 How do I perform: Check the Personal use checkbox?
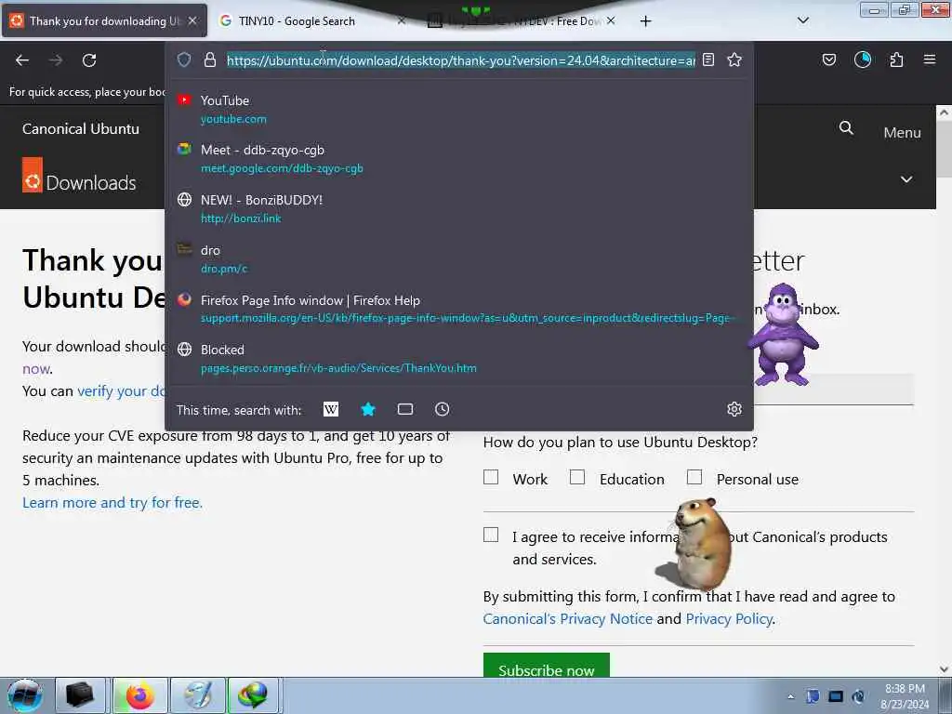point(694,477)
